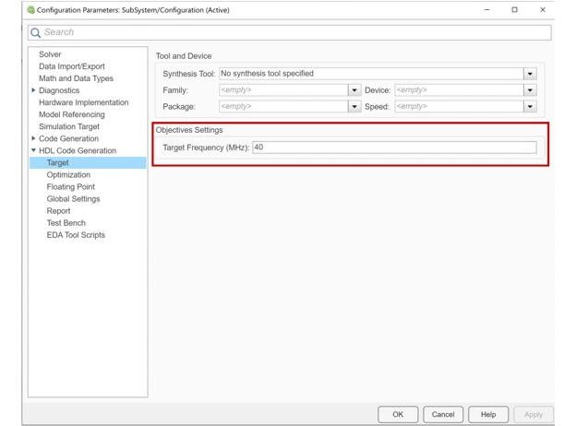Click the search magnifier icon

pos(36,32)
